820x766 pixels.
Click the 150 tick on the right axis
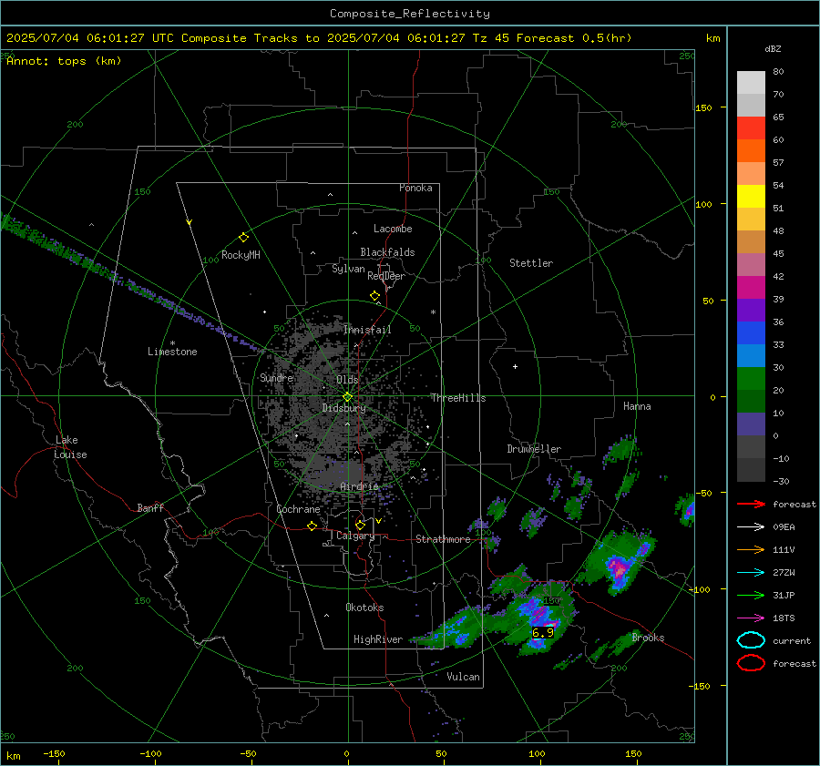[x=704, y=107]
